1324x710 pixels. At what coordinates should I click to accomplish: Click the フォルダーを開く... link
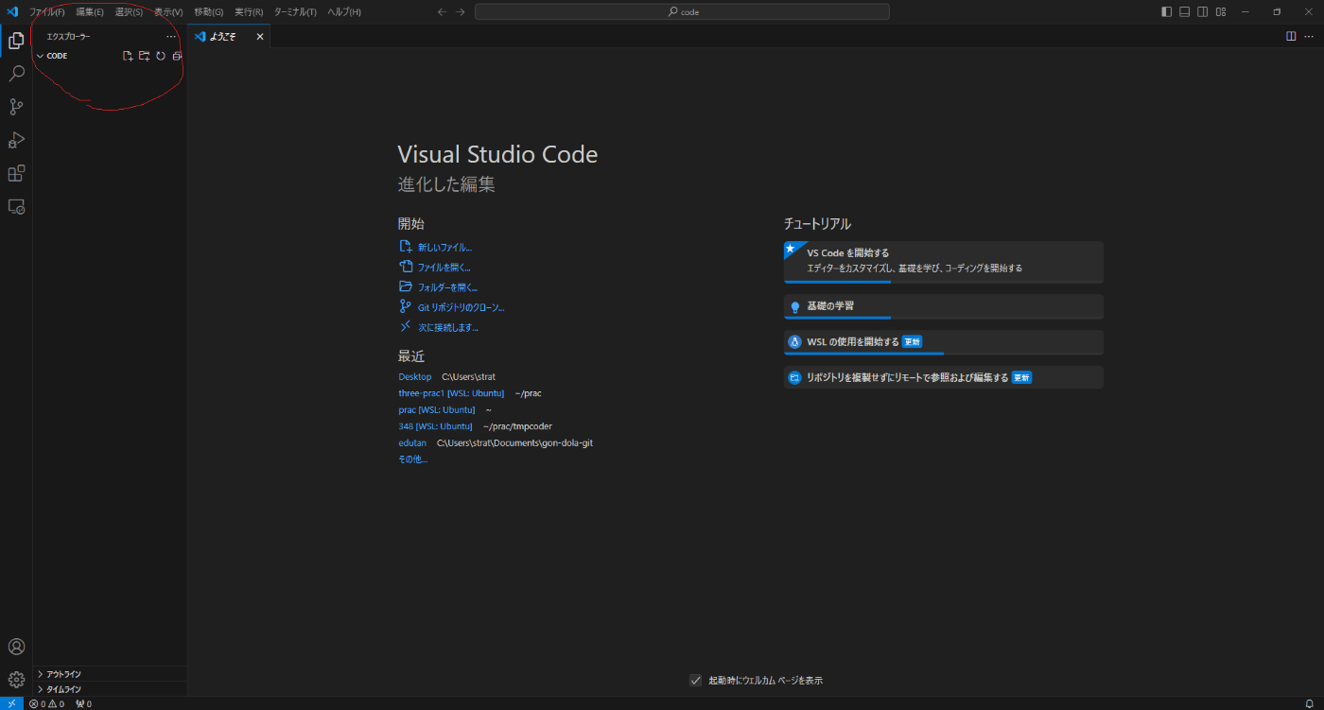tap(447, 287)
